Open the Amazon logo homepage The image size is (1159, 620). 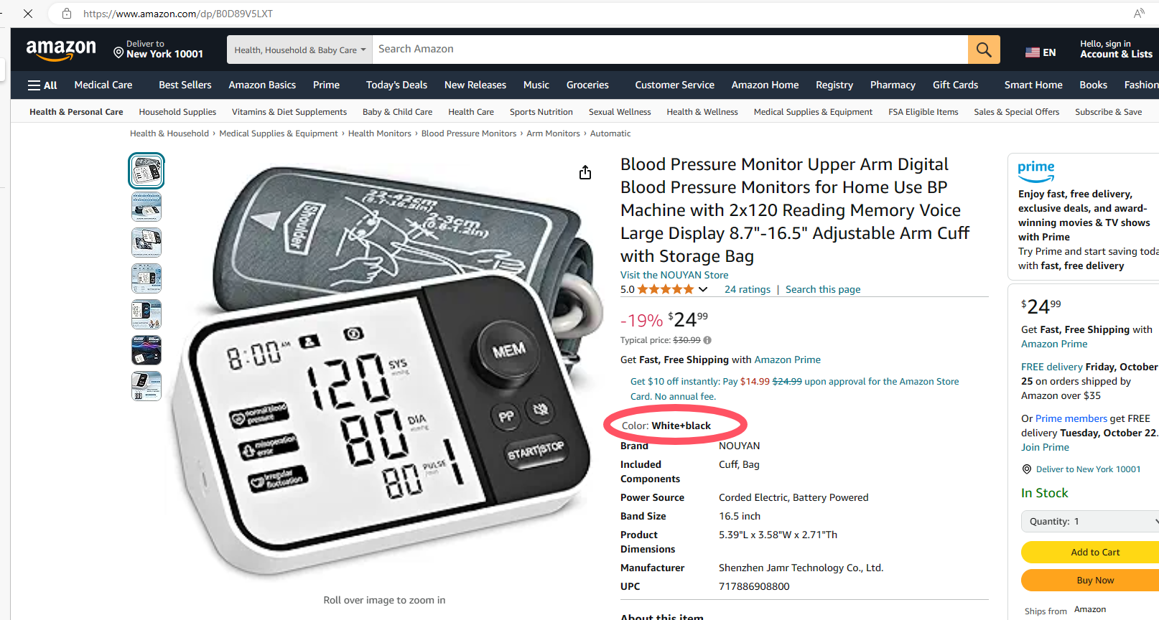[x=61, y=50]
